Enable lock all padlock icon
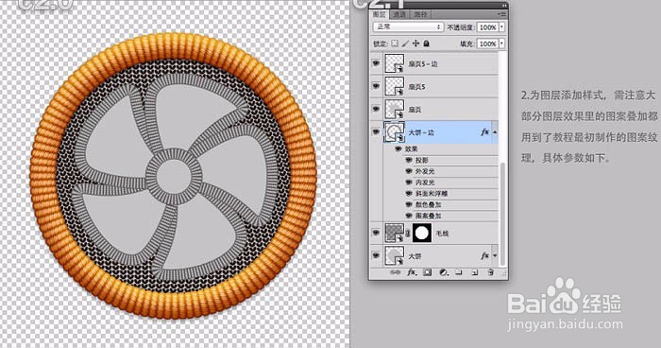 (x=426, y=43)
